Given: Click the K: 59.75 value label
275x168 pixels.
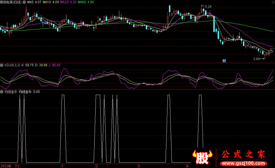Looking at the screenshot, I should click(x=27, y=65).
